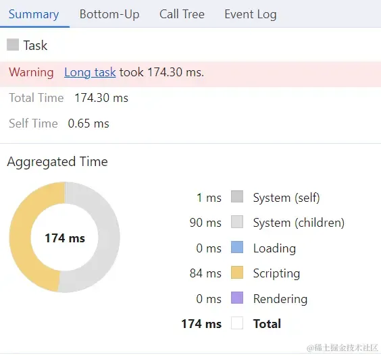The height and width of the screenshot is (355, 381).
Task: View the Event Log tab
Action: pos(251,14)
